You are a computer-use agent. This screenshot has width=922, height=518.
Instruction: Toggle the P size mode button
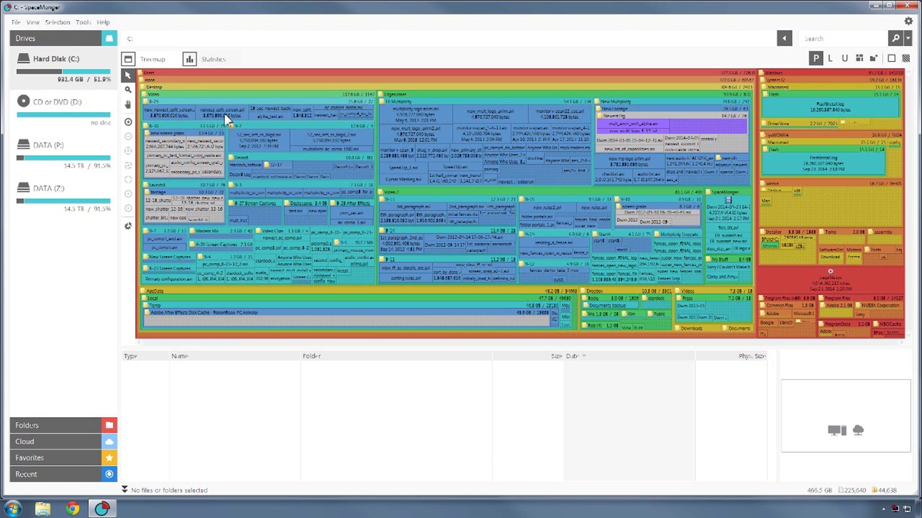tap(816, 58)
